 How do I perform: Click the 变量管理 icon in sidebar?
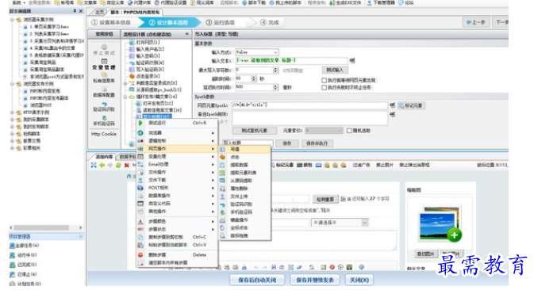pyautogui.click(x=104, y=61)
